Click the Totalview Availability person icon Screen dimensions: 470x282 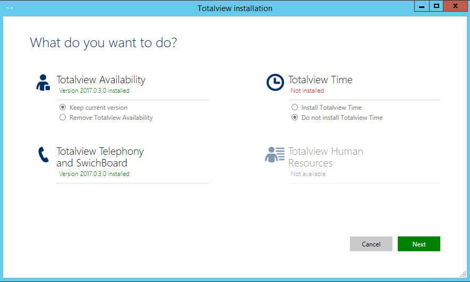click(x=43, y=83)
